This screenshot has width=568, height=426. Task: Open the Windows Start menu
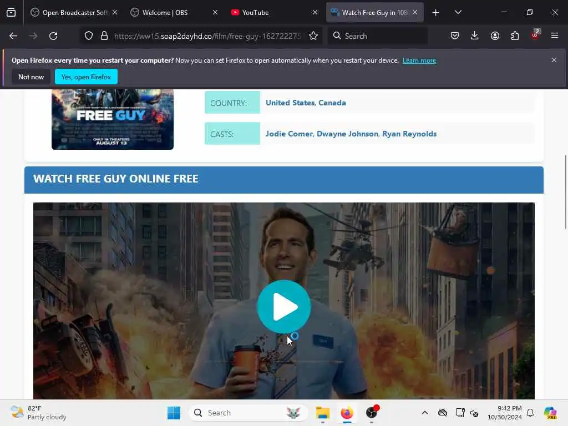point(174,413)
